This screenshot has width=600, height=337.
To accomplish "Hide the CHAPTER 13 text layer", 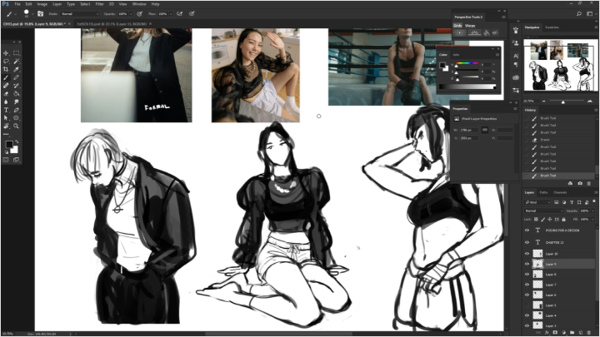I will coord(527,242).
